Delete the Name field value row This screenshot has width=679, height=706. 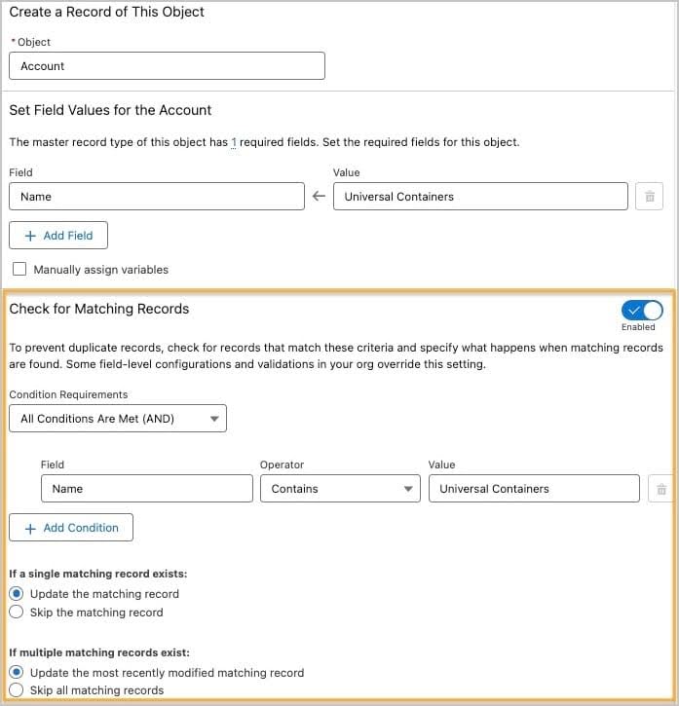[649, 197]
